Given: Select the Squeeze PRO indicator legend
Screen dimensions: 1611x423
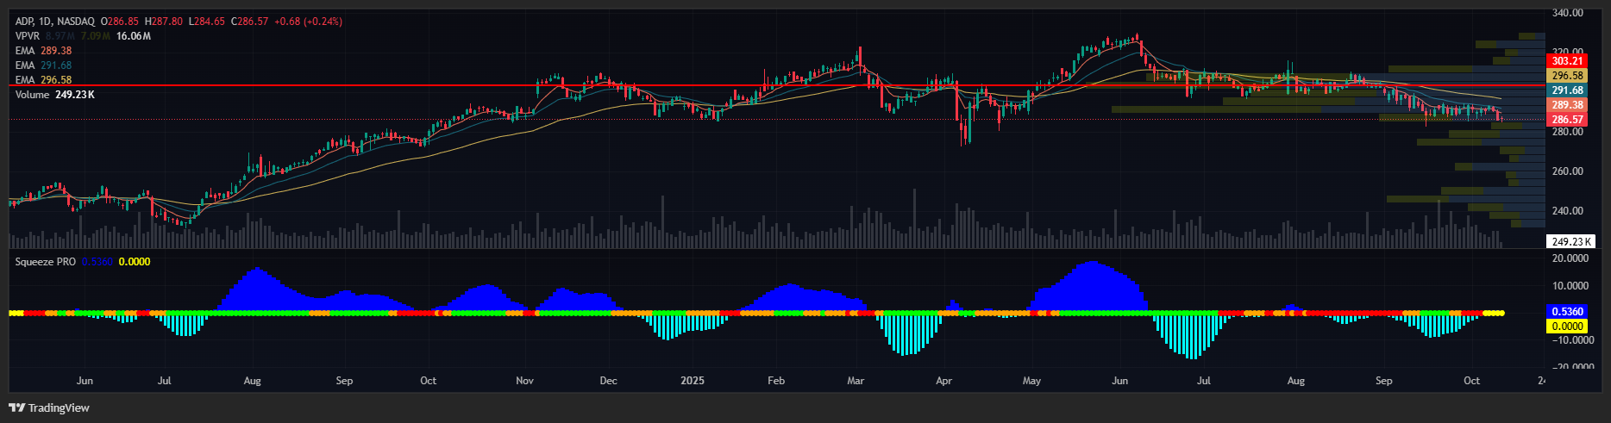Looking at the screenshot, I should pos(45,262).
